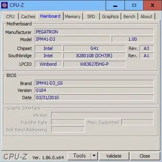
Task: Click the CPU-Z title bar text
Action: 17,5
